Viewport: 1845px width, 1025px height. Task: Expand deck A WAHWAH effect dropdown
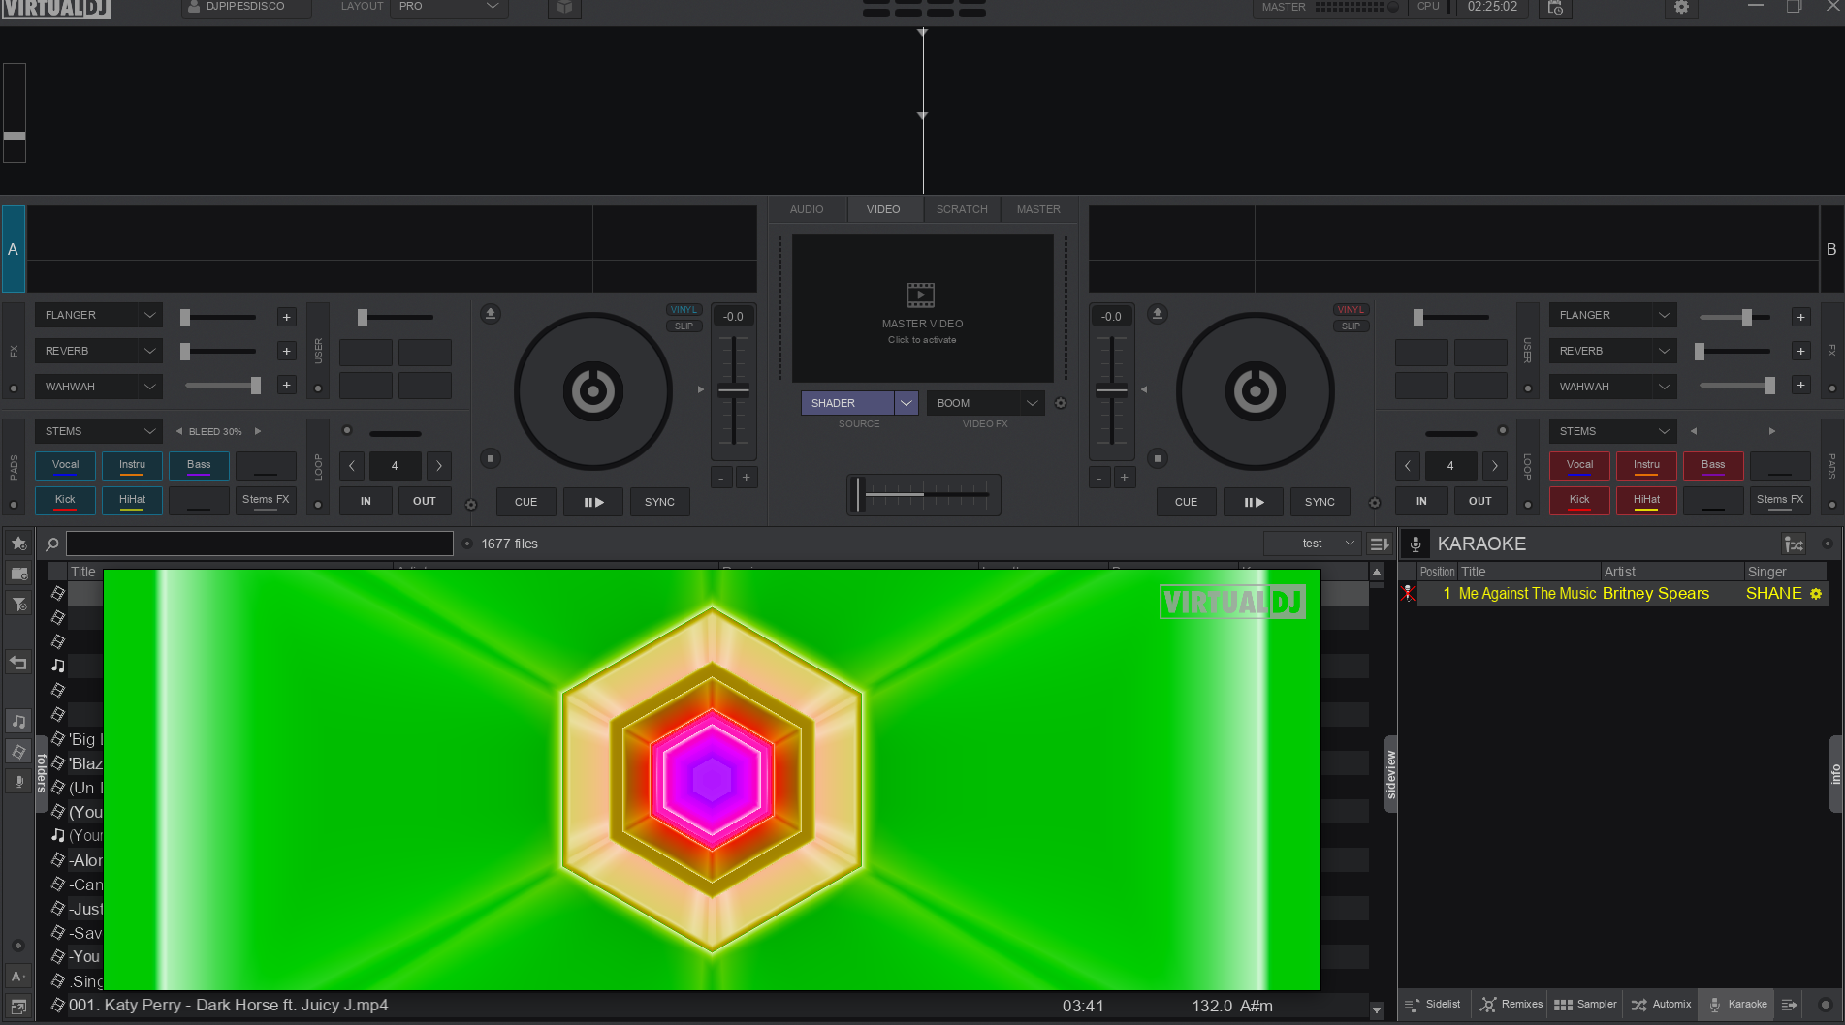click(149, 387)
